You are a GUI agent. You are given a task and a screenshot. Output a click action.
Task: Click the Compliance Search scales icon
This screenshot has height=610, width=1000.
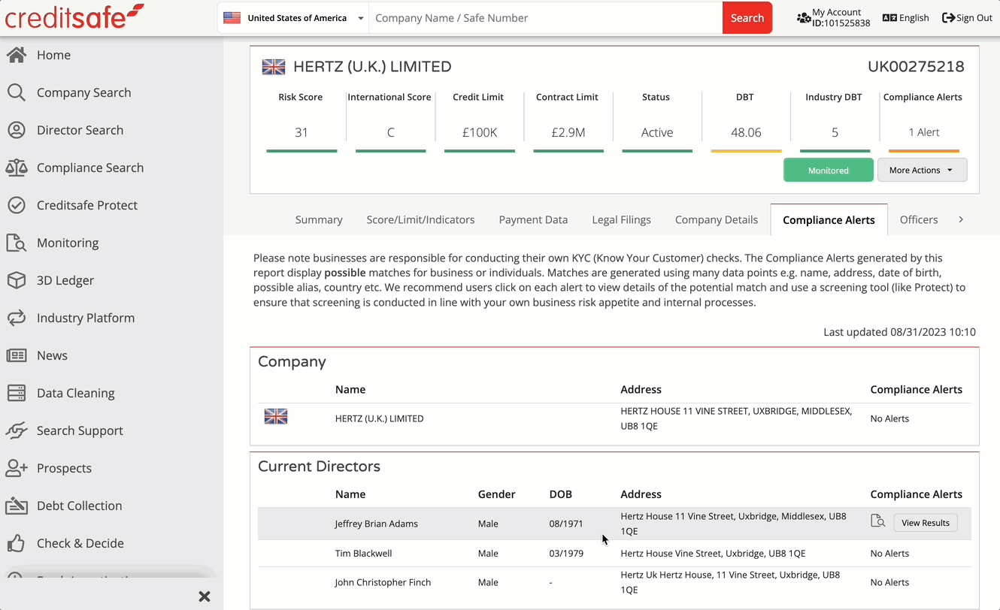(x=16, y=168)
